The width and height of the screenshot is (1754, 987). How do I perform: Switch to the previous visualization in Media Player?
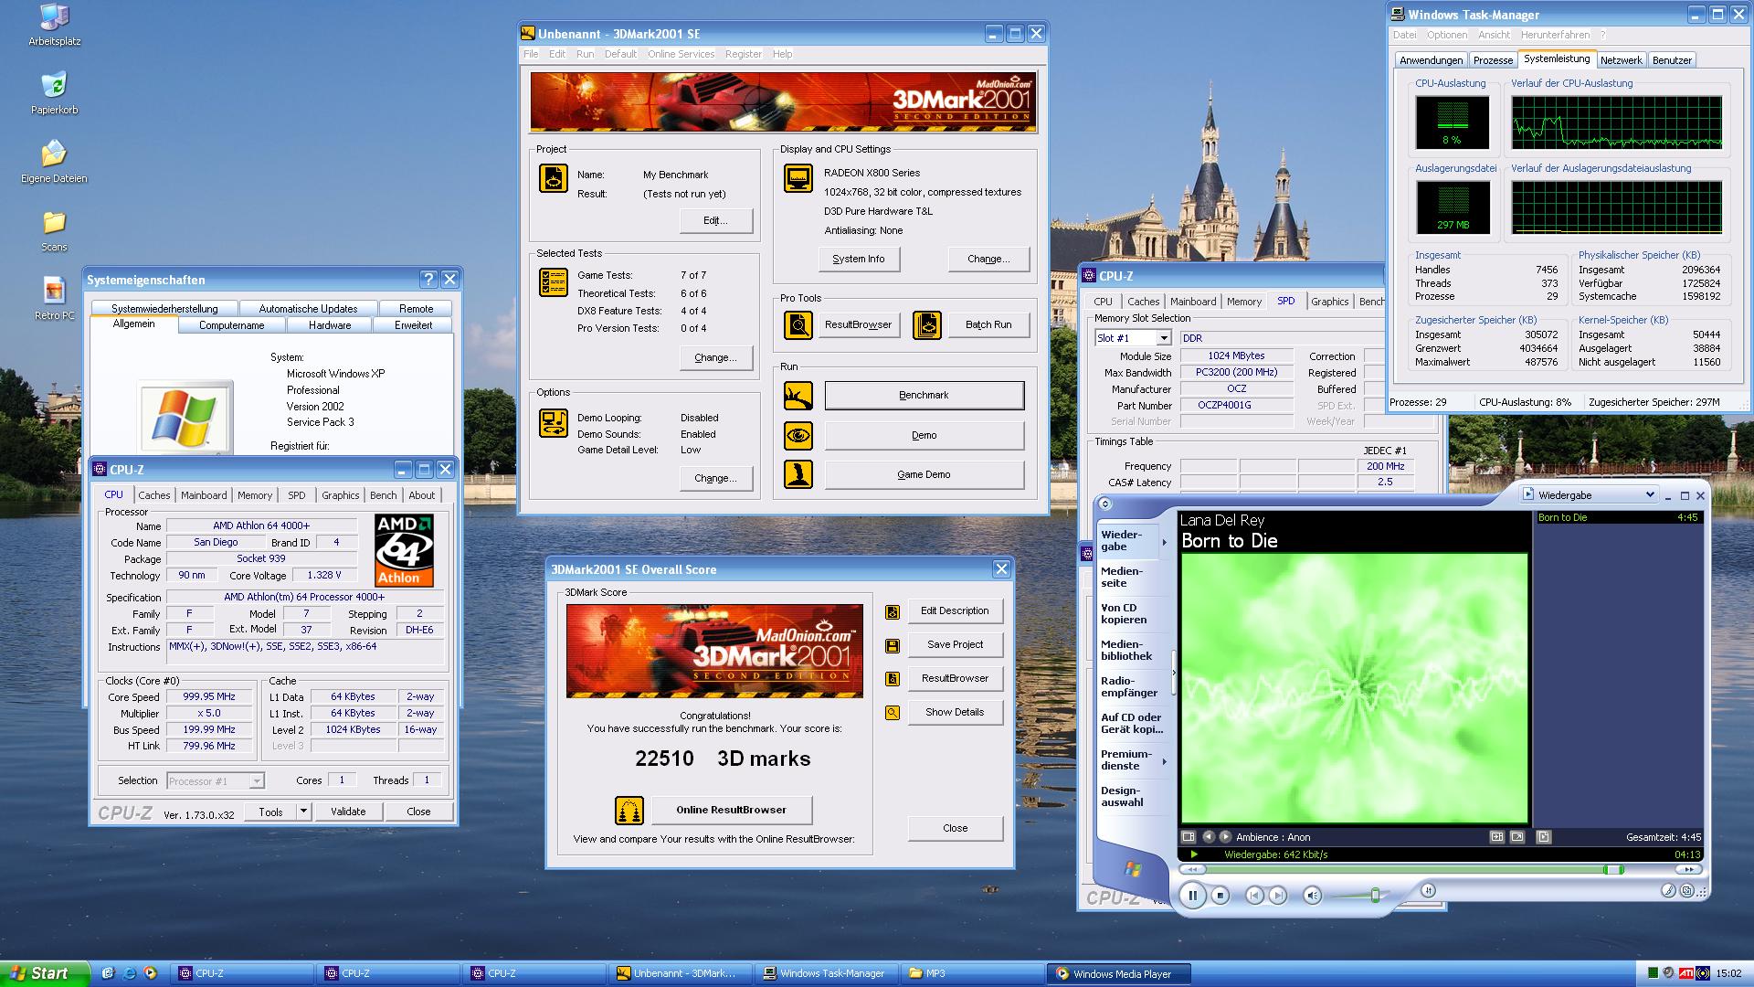[1209, 836]
